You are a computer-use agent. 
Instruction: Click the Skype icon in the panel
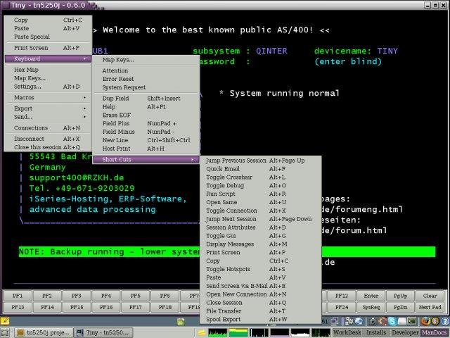[392, 321]
